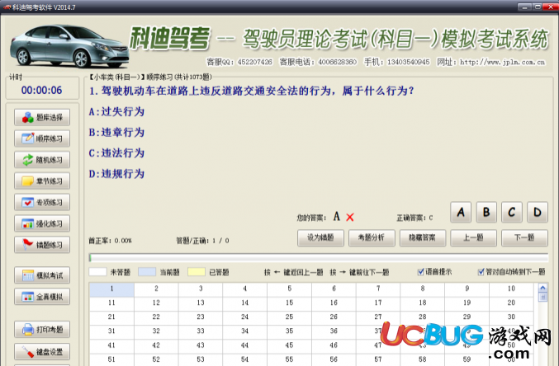Jump to question 13 in grid
The height and width of the screenshot is (366, 559).
click(201, 303)
